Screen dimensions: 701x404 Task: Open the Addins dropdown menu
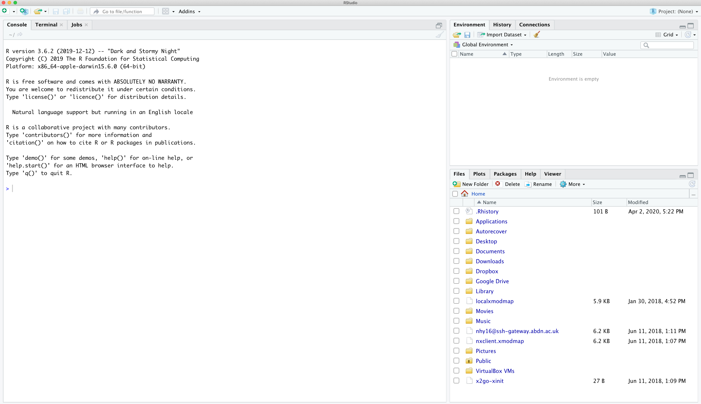click(x=189, y=11)
